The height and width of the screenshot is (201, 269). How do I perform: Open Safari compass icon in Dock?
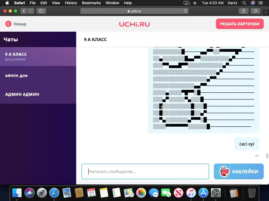tap(54, 193)
